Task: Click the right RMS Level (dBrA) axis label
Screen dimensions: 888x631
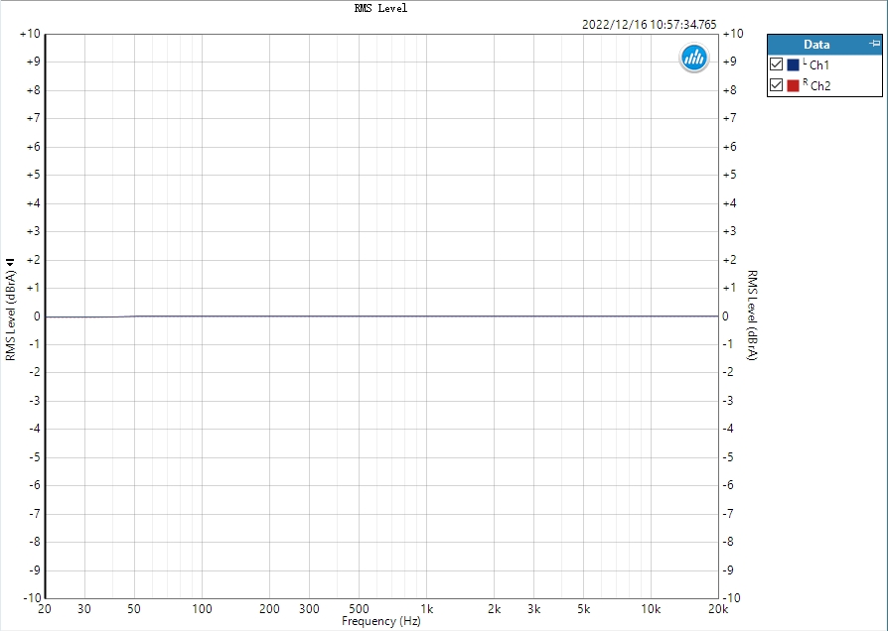Action: 752,315
